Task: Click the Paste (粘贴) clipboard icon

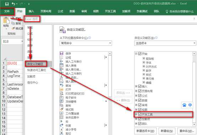Action: point(6,21)
